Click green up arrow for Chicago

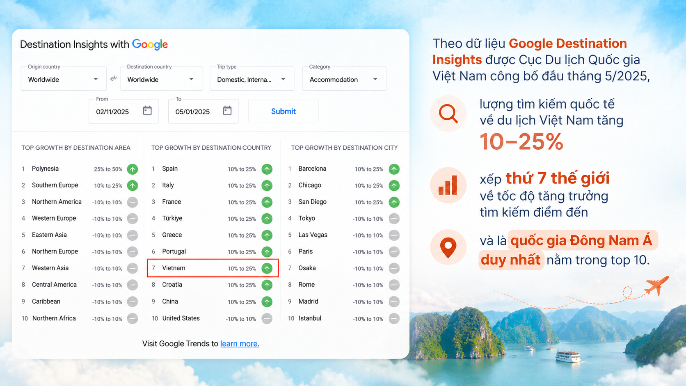tap(394, 185)
